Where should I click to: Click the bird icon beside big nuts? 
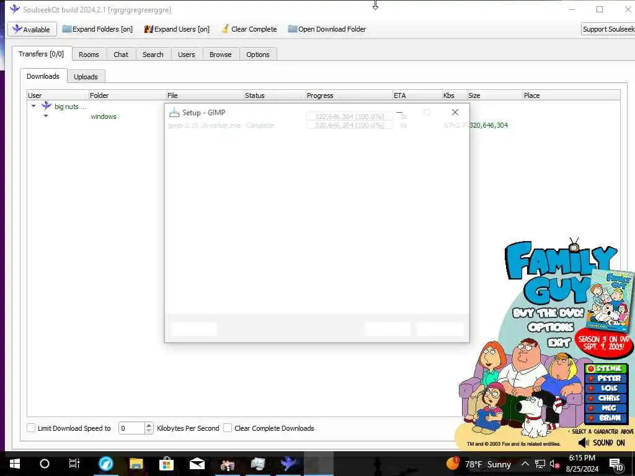tap(47, 105)
